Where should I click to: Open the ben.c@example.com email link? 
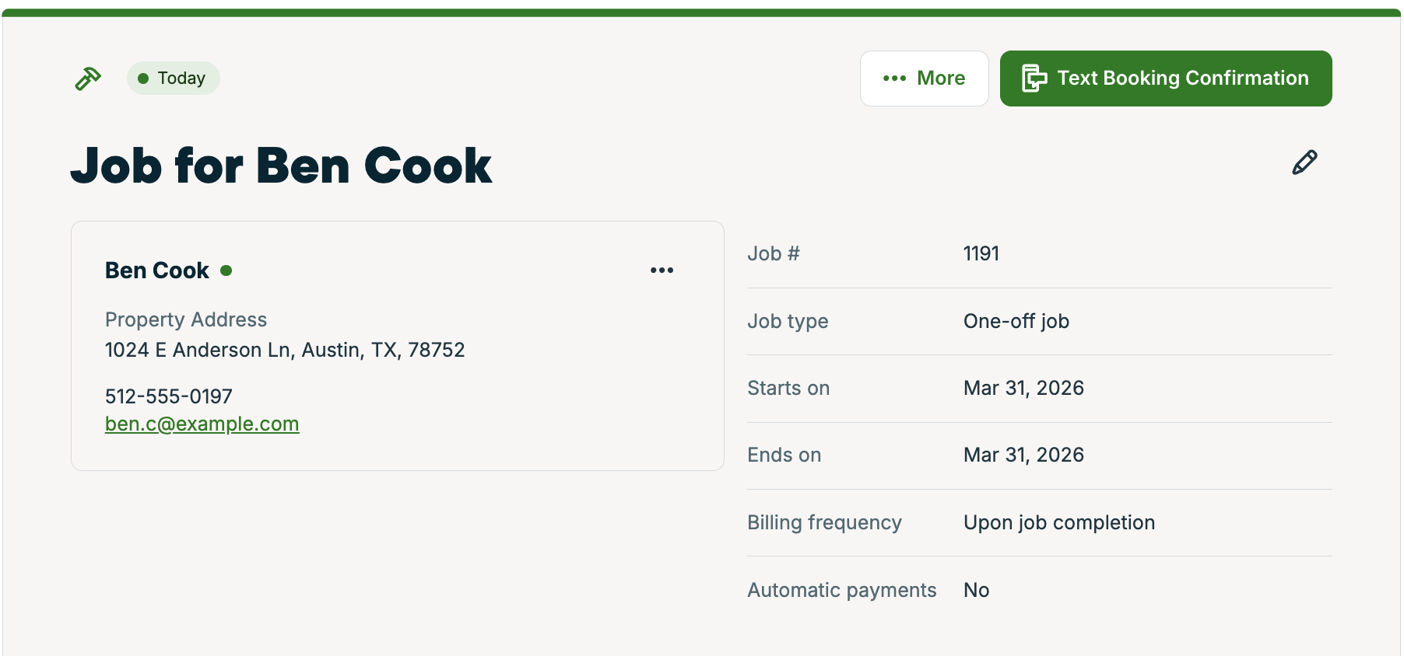(202, 424)
